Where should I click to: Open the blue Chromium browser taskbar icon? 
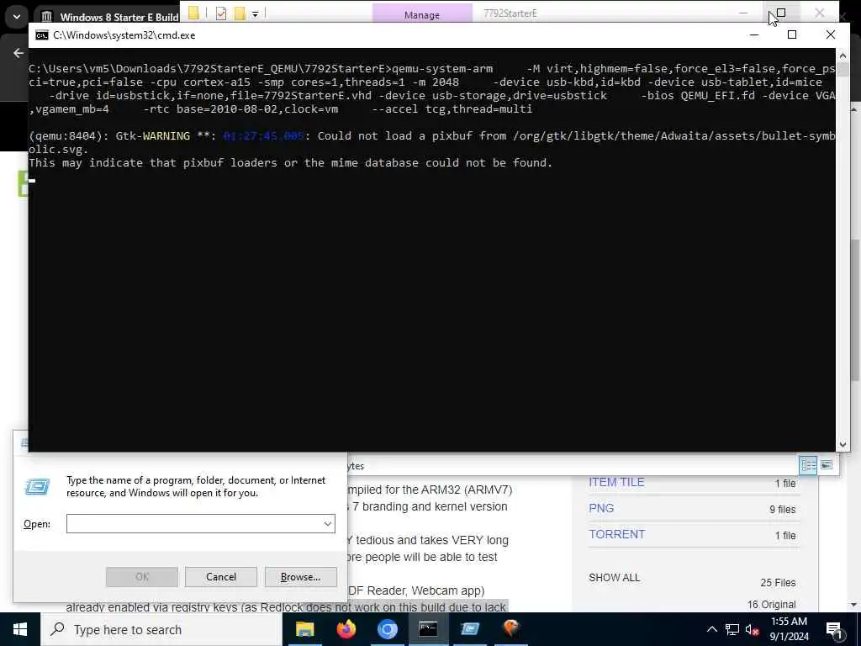[x=387, y=629]
